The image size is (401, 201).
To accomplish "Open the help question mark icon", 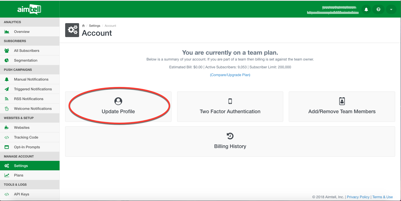I will (x=378, y=9).
